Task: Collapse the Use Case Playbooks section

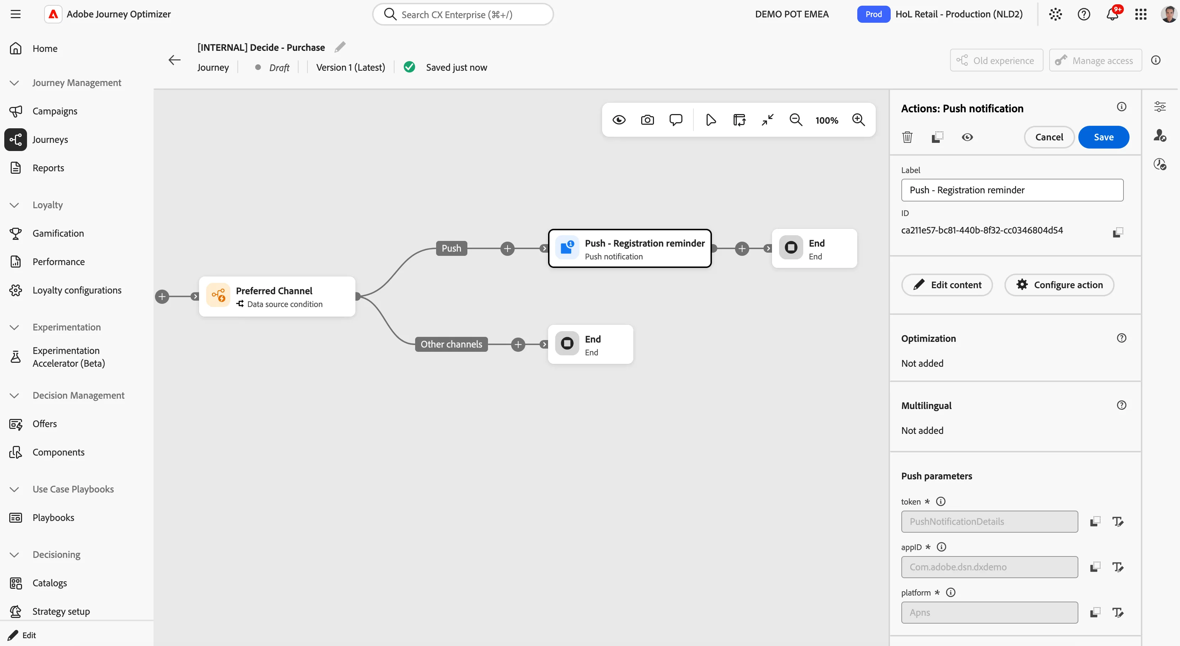Action: (14, 489)
